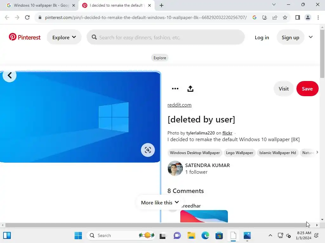Click the taskbar Search box
This screenshot has width=325, height=243.
[x=121, y=235]
